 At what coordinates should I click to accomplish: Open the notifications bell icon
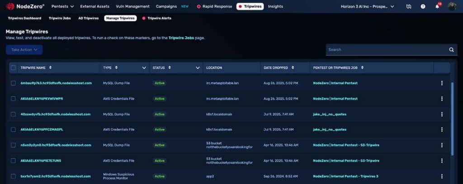[437, 7]
